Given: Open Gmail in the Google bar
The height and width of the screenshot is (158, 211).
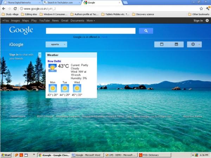Looking at the screenshot, I should pos(65,21).
